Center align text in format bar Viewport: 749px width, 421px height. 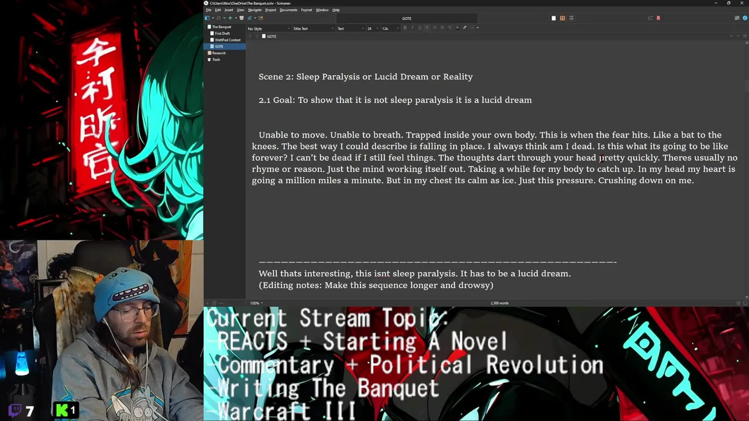tap(435, 28)
